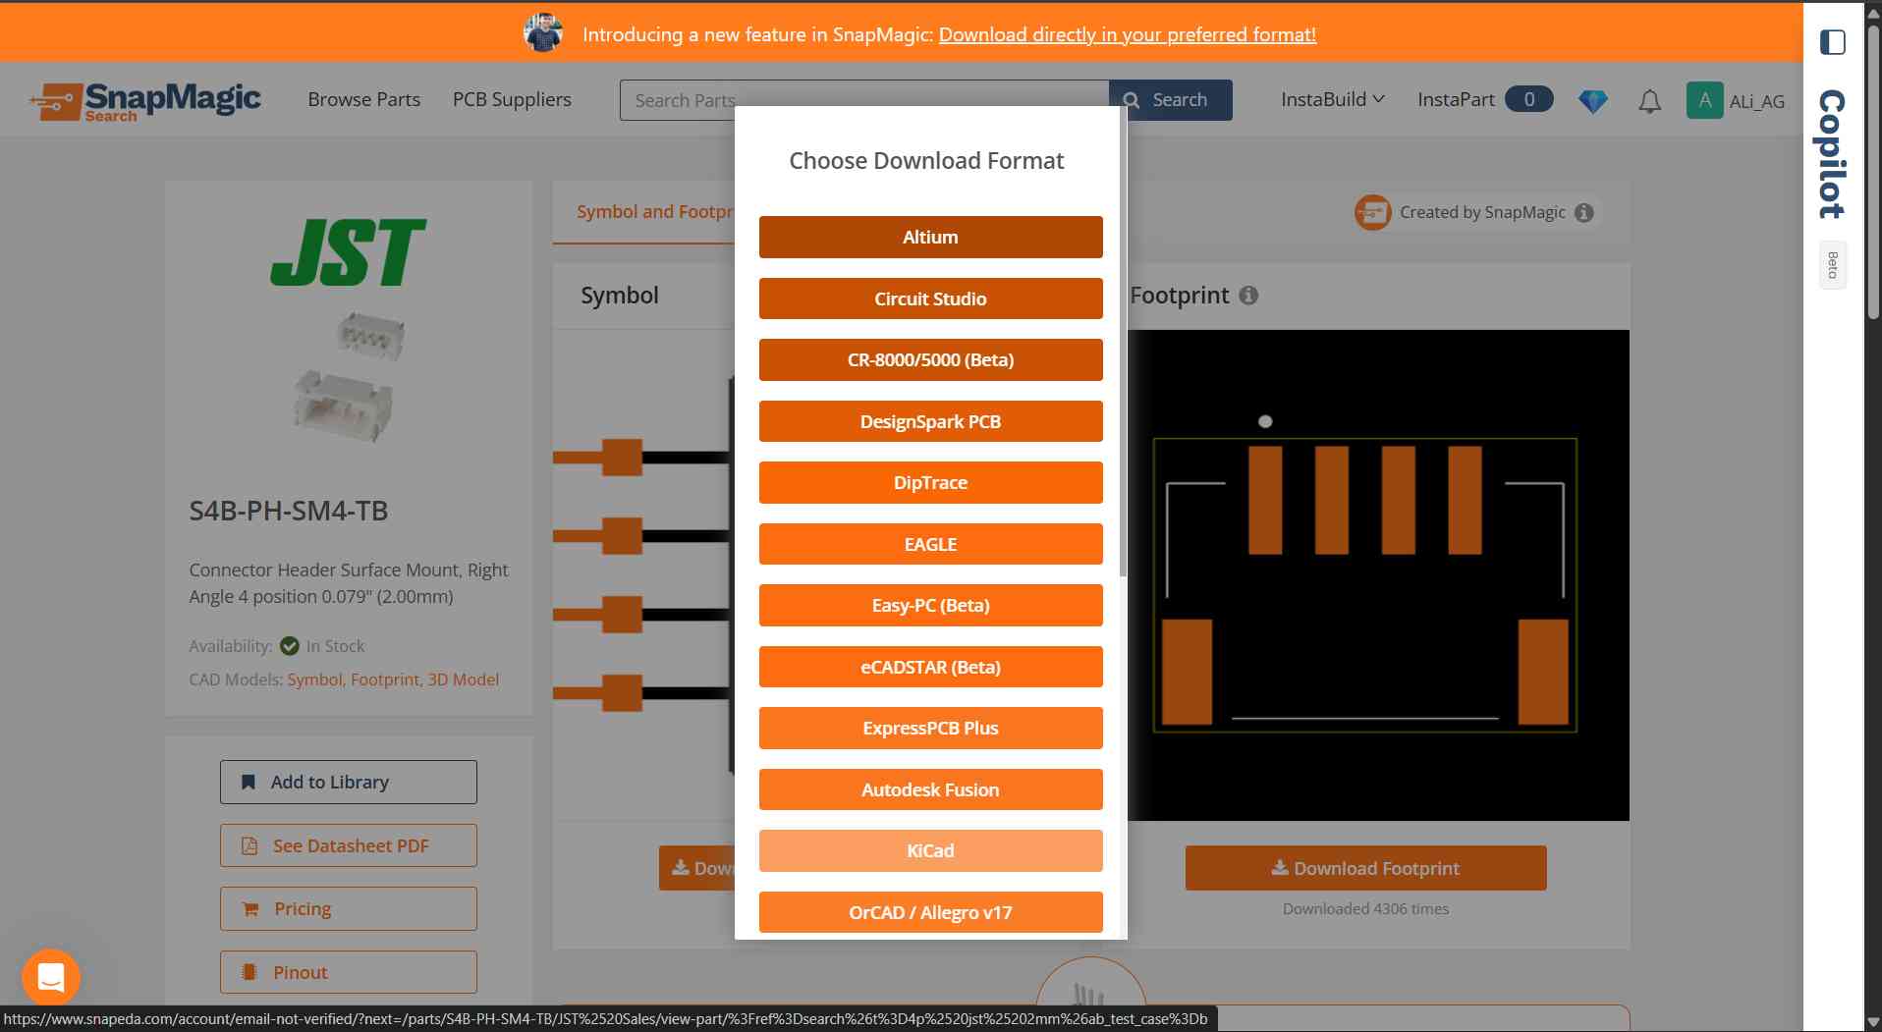Click the ALi_AG username
1882x1032 pixels.
pyautogui.click(x=1757, y=101)
